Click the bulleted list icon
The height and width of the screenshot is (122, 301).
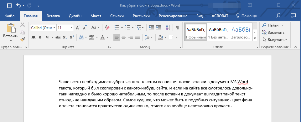117,28
